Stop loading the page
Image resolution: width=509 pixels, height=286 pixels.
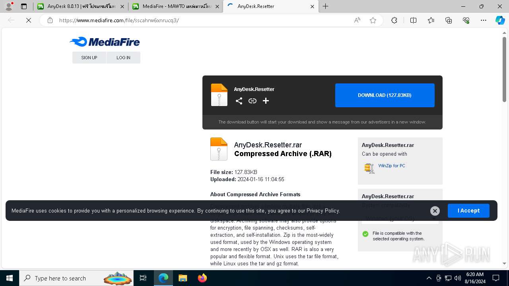click(x=29, y=20)
